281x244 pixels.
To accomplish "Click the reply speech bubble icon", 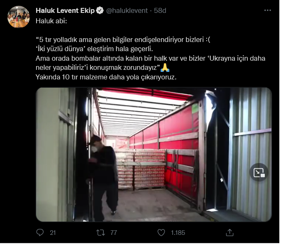I will click(x=40, y=233).
